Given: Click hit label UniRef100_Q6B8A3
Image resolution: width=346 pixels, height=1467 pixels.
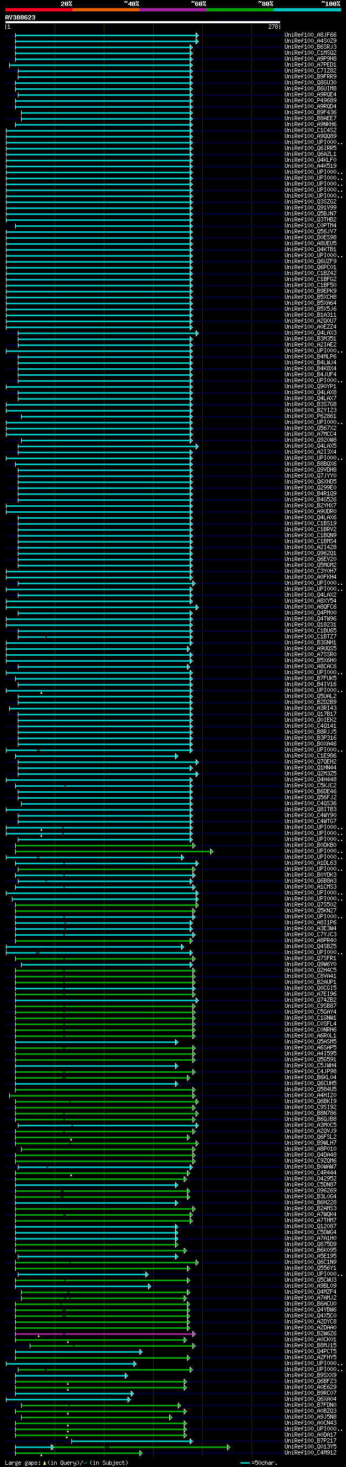Looking at the screenshot, I should [310, 881].
